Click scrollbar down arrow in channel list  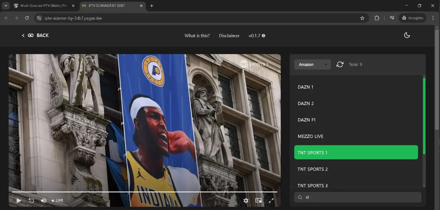(x=424, y=186)
